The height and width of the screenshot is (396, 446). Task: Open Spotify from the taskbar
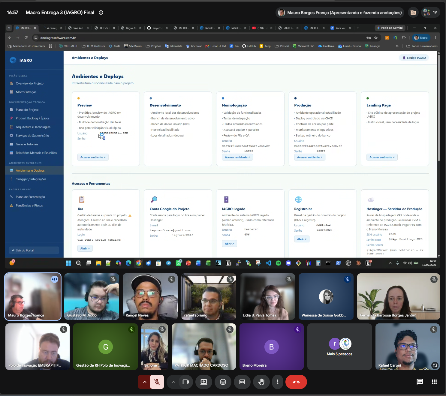[278, 263]
